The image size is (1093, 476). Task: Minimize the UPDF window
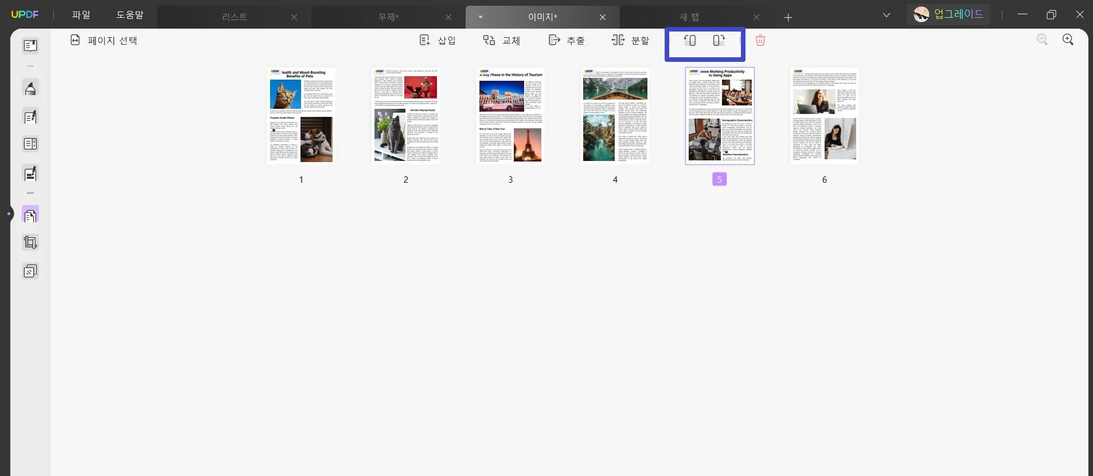point(1022,14)
